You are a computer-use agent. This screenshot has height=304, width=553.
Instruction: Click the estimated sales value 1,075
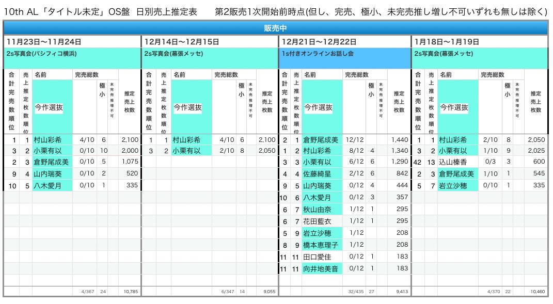pyautogui.click(x=130, y=162)
